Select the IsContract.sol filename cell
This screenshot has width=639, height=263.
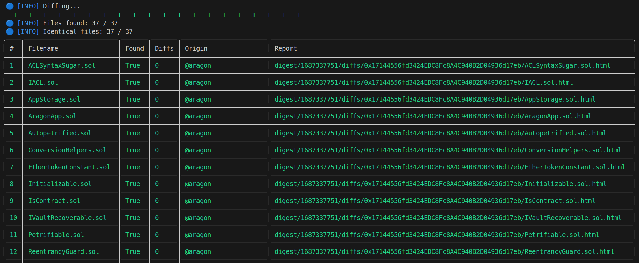pos(54,201)
